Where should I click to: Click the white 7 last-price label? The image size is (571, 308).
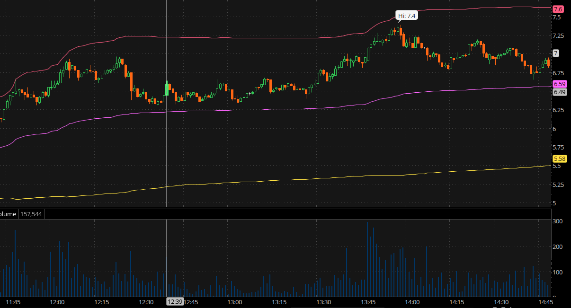(x=556, y=53)
